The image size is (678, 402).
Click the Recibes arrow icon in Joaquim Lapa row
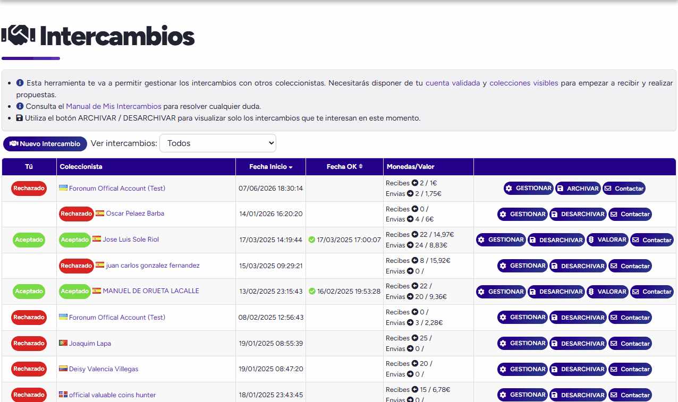point(415,338)
